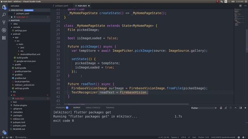Click the Ubuntu top-bar network indicator
Screen dimensions: 248x139
(221, 2)
